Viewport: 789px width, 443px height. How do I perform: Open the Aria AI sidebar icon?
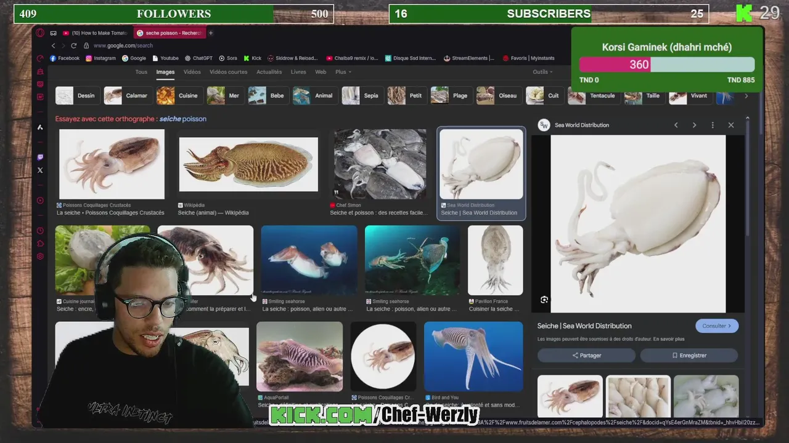pos(40,127)
